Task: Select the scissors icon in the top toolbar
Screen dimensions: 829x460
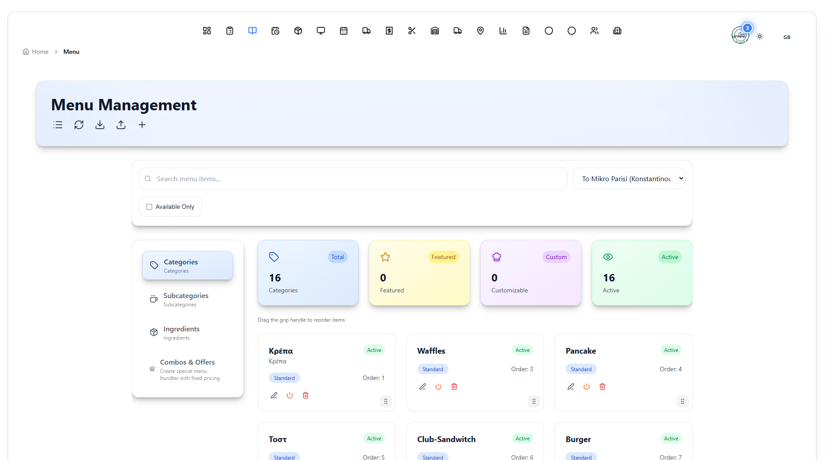Action: point(412,31)
